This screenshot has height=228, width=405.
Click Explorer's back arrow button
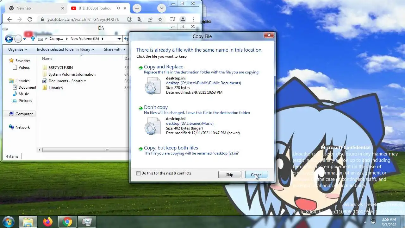(9, 39)
